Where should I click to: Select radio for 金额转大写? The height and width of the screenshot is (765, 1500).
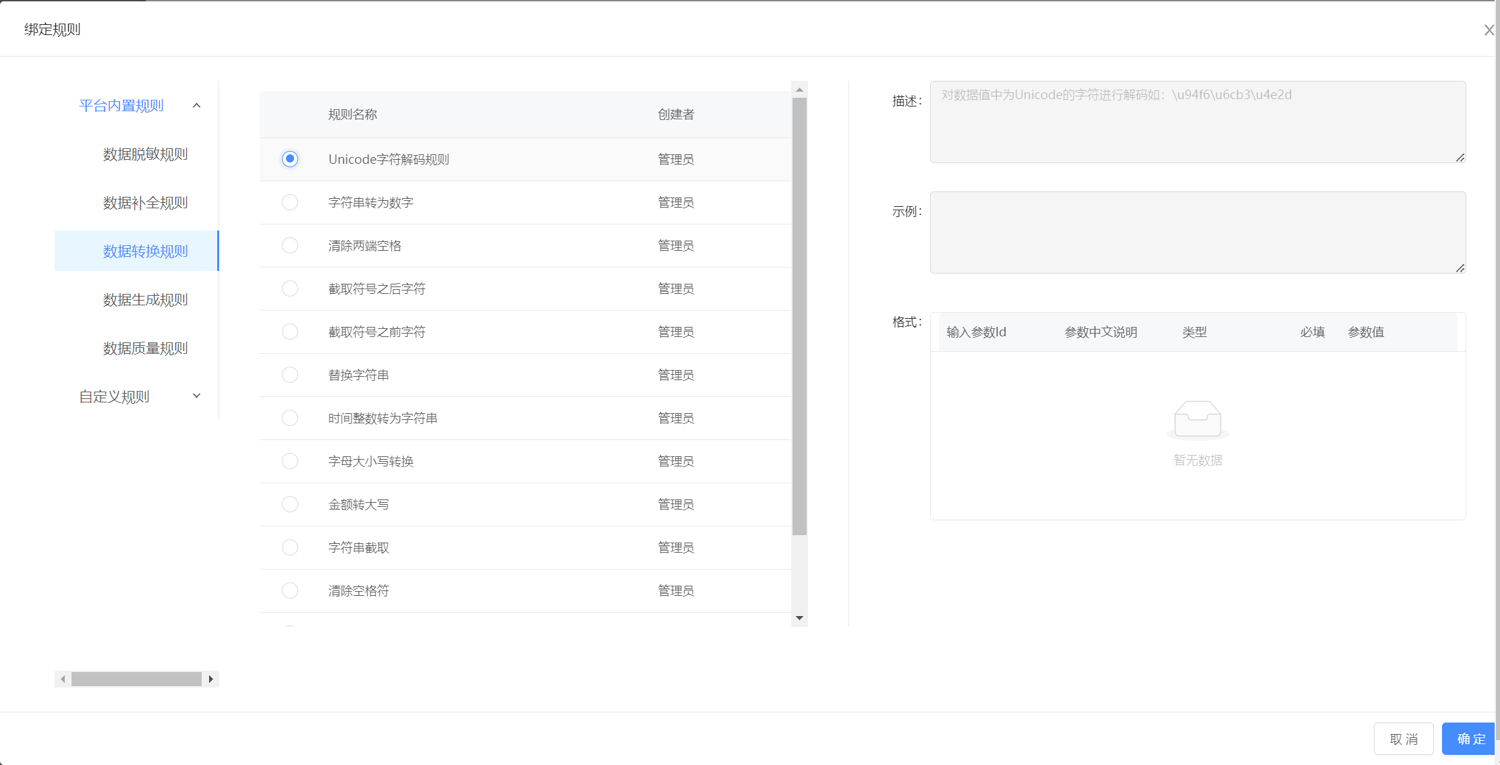pyautogui.click(x=290, y=504)
